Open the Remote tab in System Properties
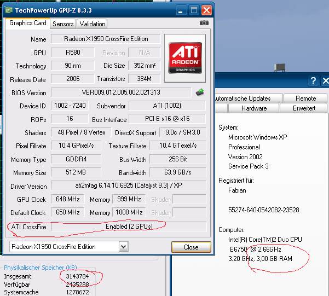 coord(305,98)
